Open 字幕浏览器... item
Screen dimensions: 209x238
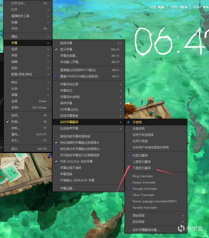pos(89,56)
